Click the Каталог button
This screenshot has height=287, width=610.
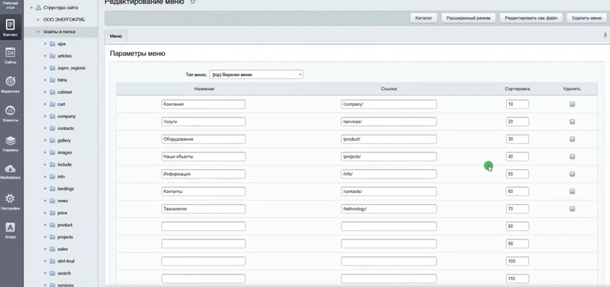tap(424, 18)
